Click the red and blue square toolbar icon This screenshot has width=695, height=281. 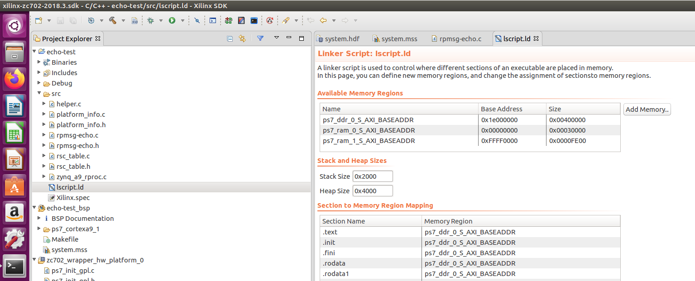pyautogui.click(x=241, y=20)
